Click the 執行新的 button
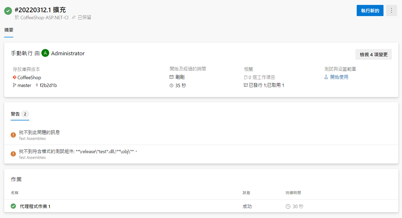 click(x=370, y=10)
